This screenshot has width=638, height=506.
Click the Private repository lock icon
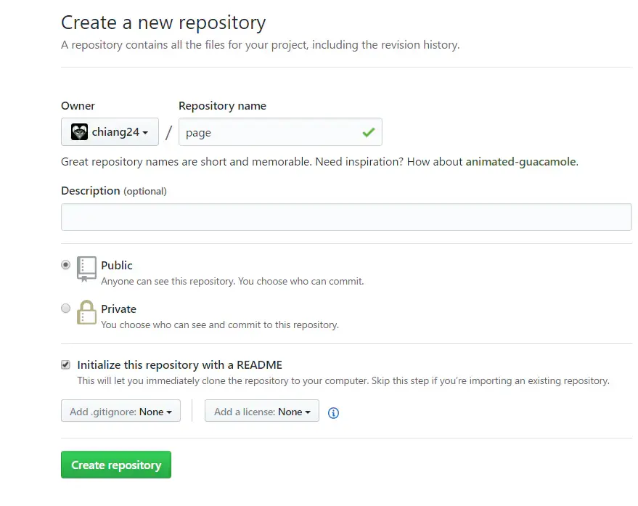coord(86,313)
